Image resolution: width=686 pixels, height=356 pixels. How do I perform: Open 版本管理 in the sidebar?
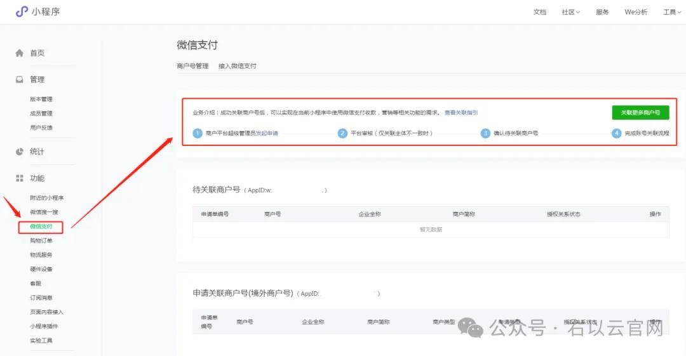(x=41, y=99)
